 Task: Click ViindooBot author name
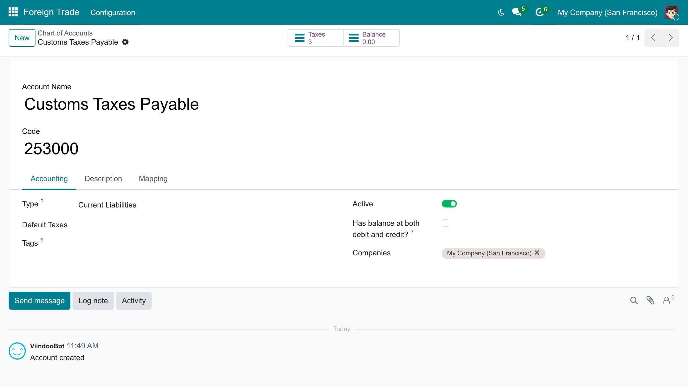click(x=47, y=346)
